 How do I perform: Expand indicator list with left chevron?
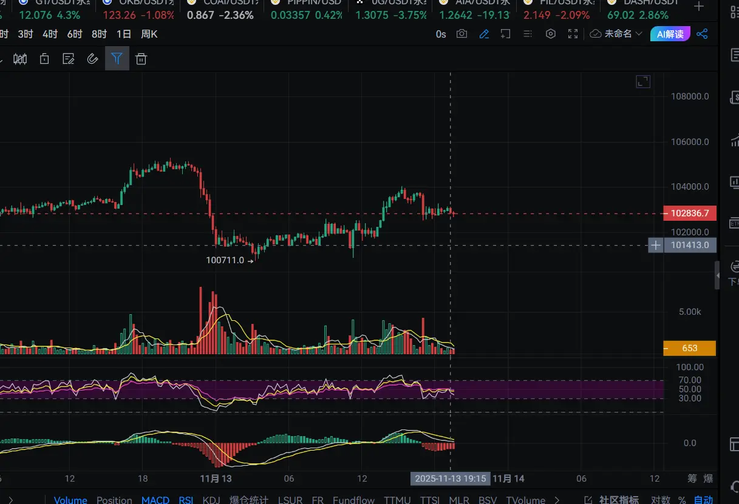pos(10,500)
